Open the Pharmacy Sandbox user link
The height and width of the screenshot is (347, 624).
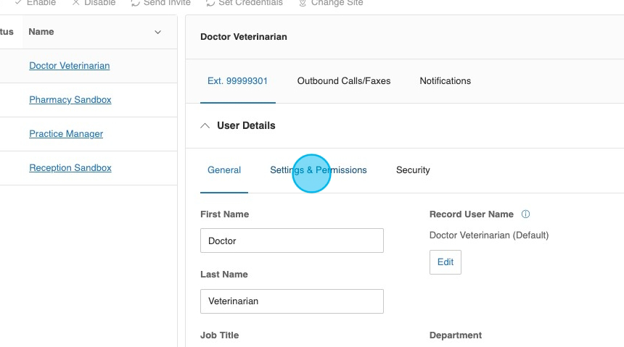(70, 100)
